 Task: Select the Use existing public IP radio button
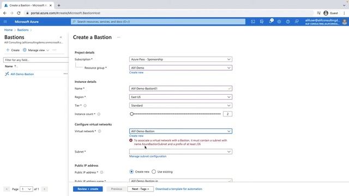click(x=154, y=171)
